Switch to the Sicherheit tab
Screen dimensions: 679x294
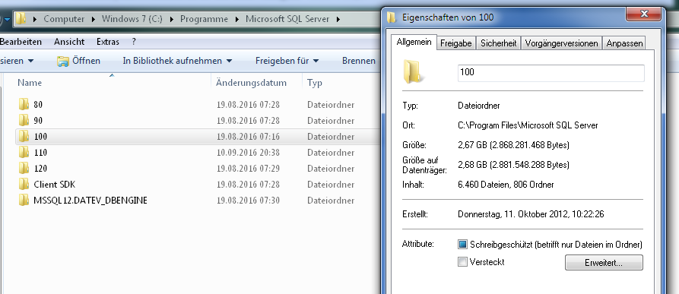[x=499, y=43]
